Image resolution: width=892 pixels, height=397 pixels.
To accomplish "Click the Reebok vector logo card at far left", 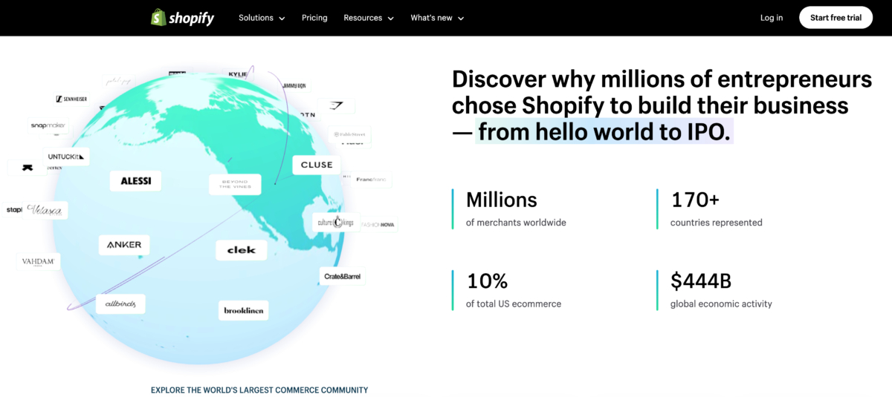I will click(x=28, y=168).
